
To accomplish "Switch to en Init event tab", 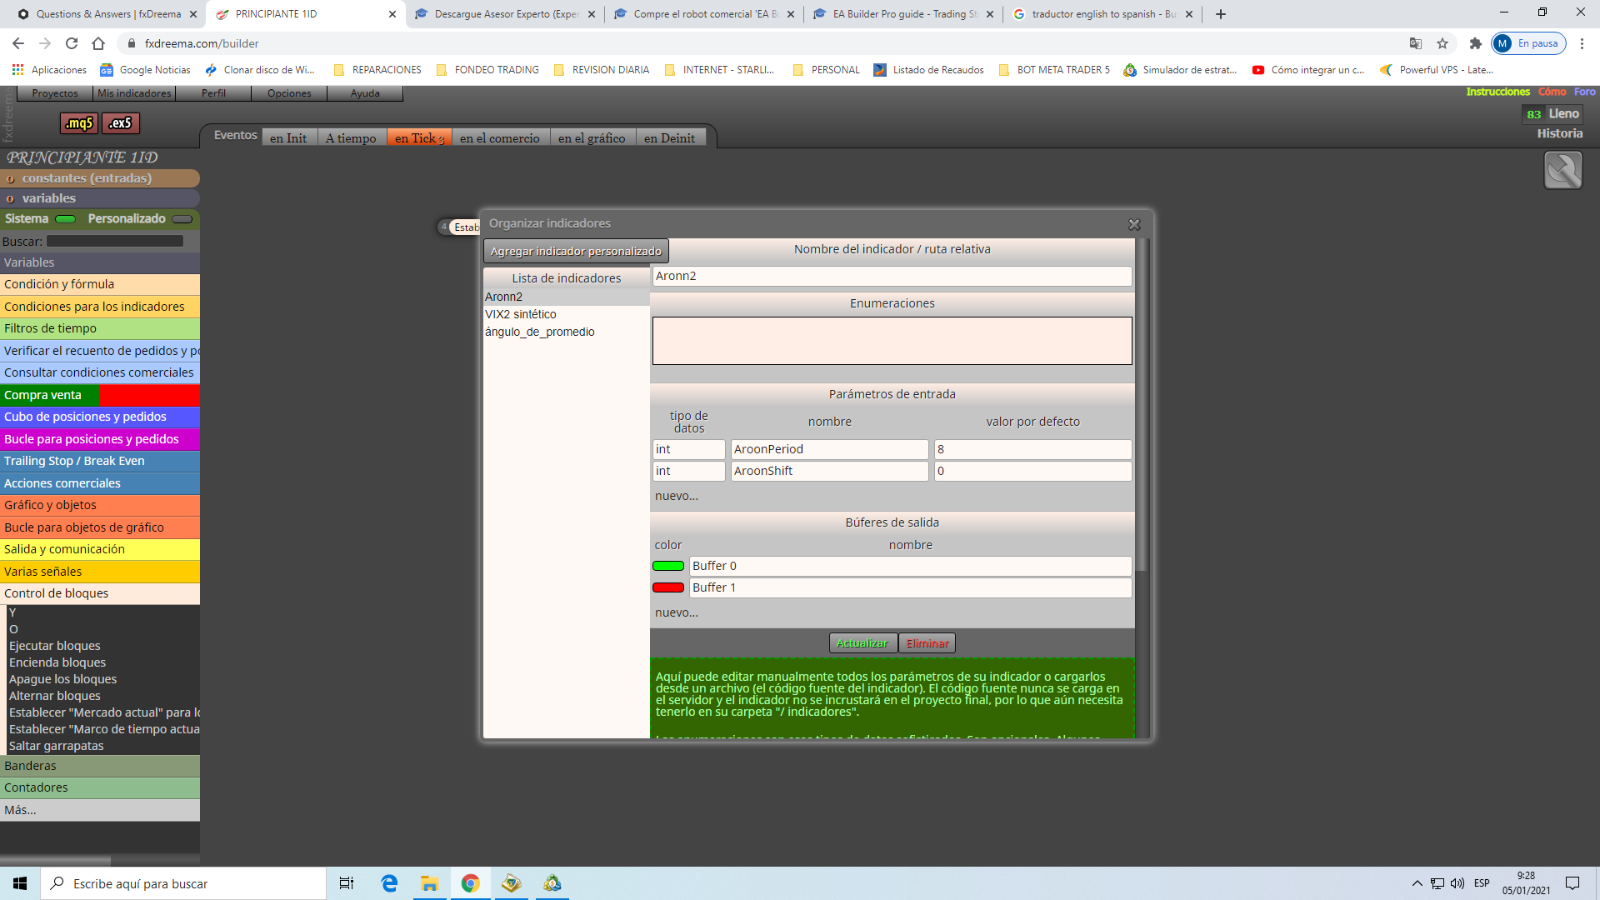I will pyautogui.click(x=288, y=138).
